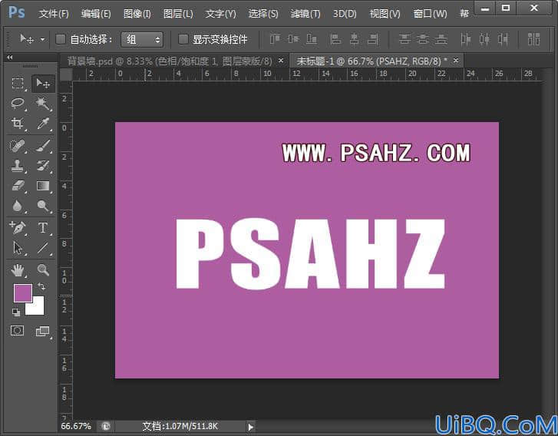Click the Photoshop Ps logo

pos(16,12)
